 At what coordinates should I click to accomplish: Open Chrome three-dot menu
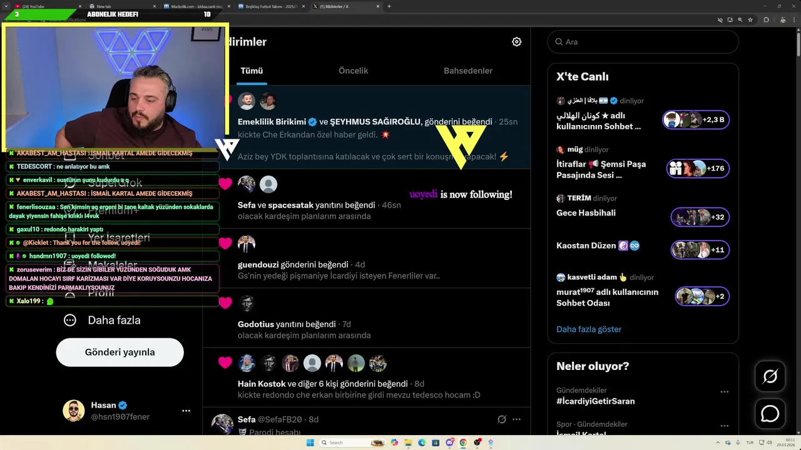click(793, 19)
